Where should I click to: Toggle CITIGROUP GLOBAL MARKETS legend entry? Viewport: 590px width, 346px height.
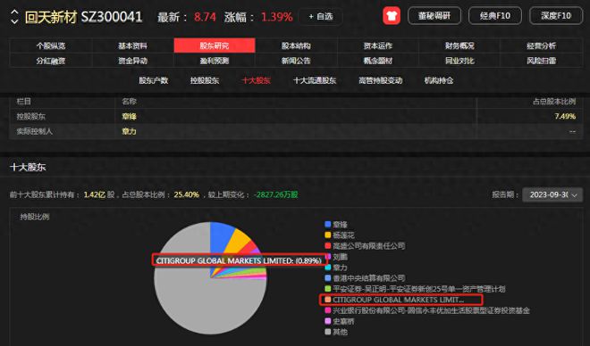pos(394,300)
